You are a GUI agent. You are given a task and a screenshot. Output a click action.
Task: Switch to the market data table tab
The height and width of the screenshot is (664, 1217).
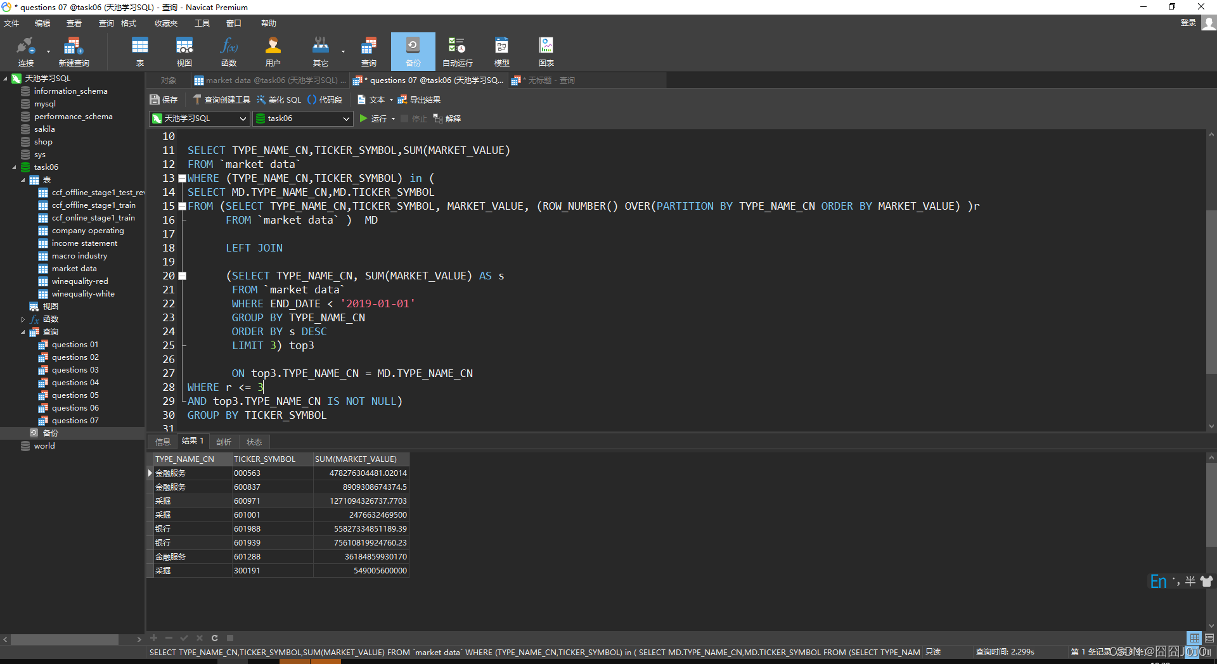[x=270, y=80]
